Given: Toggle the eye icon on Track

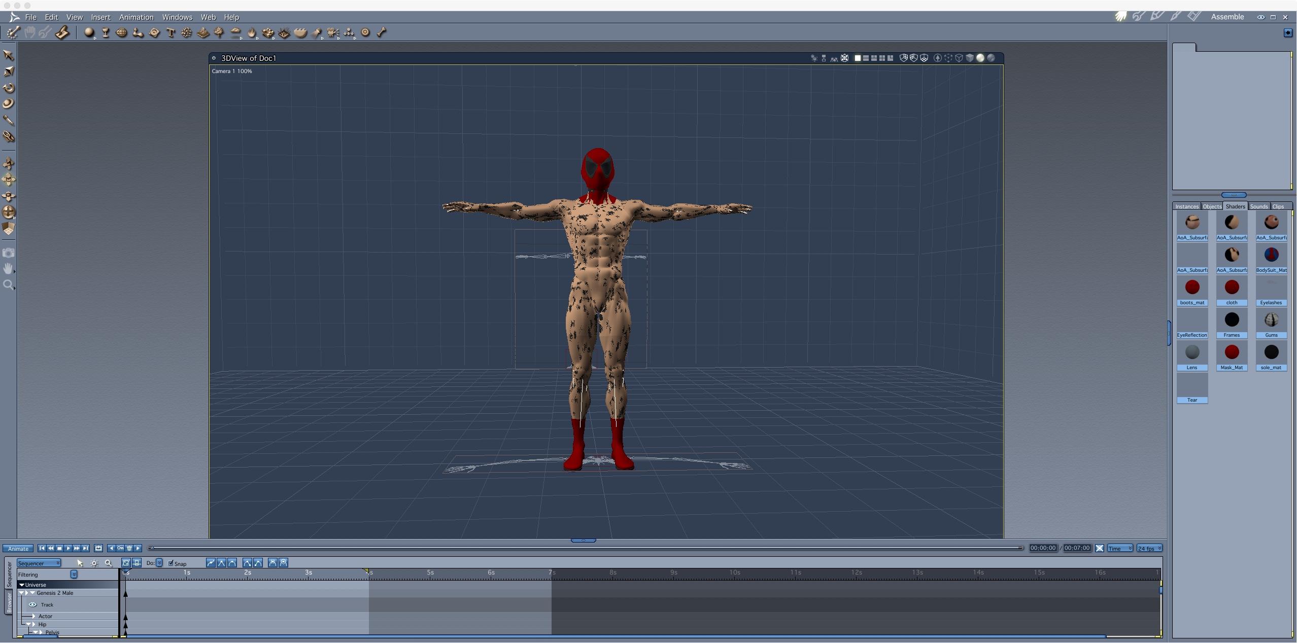Looking at the screenshot, I should click(32, 604).
